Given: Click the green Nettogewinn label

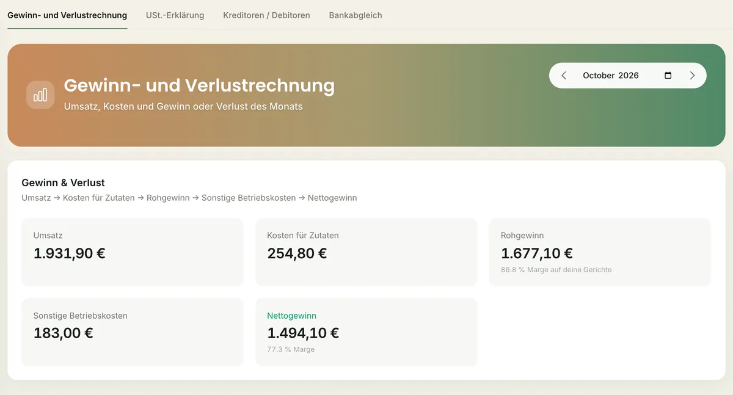Looking at the screenshot, I should pyautogui.click(x=291, y=316).
